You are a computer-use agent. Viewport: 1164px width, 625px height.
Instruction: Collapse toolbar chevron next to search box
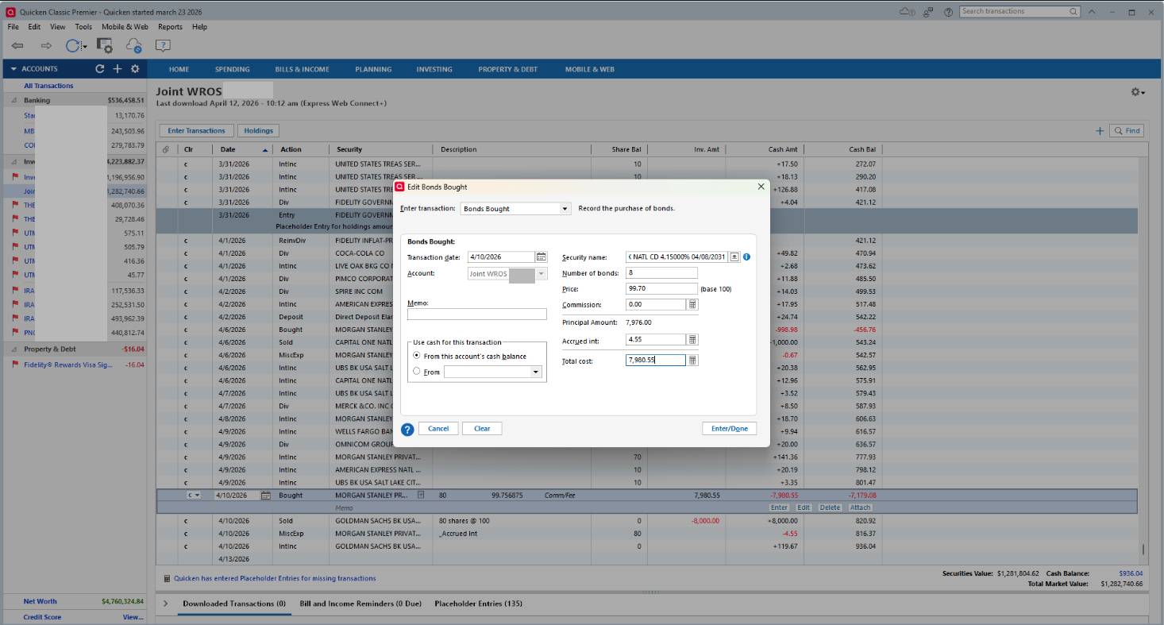pyautogui.click(x=1092, y=12)
